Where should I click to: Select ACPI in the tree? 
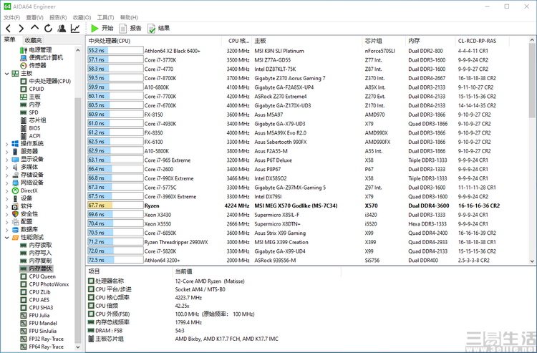[30, 136]
